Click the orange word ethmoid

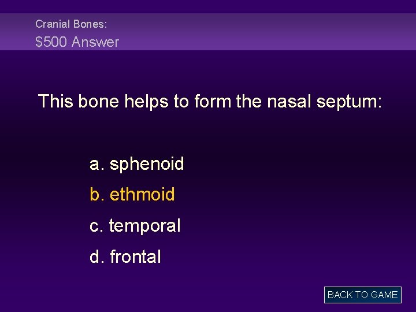[x=143, y=195]
